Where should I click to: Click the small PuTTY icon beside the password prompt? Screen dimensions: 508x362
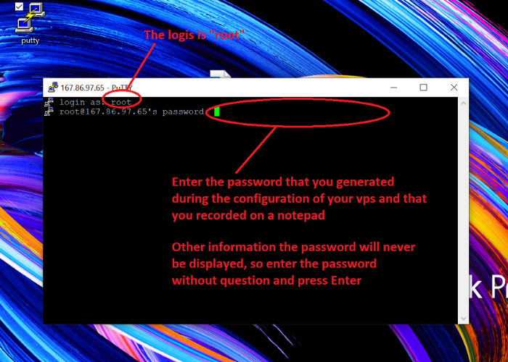click(x=49, y=111)
